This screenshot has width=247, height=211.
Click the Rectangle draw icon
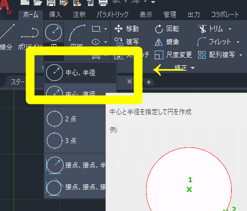point(96,29)
